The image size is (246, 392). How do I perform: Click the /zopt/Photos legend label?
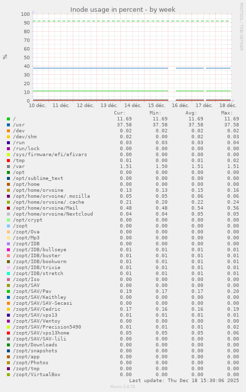(x=31, y=363)
